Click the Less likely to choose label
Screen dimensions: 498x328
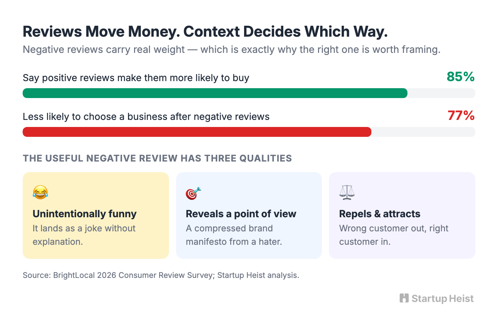click(x=146, y=116)
